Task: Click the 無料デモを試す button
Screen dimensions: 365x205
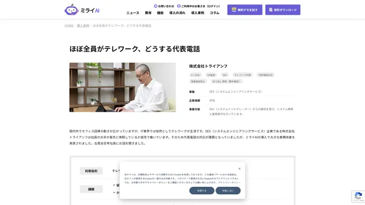Action: 245,10
